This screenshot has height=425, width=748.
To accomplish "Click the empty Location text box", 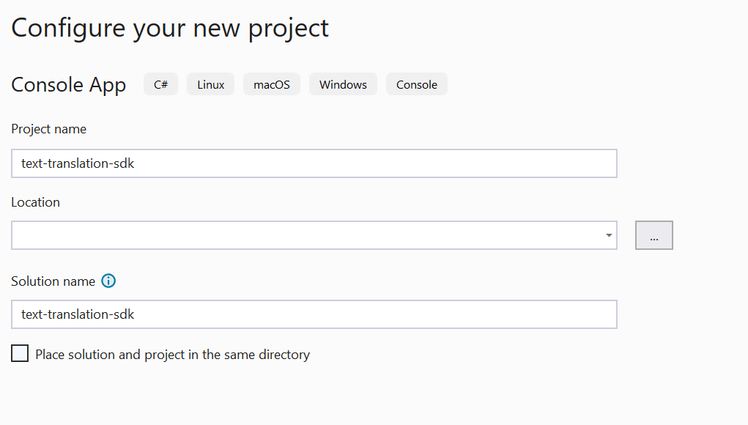I will 293,235.
